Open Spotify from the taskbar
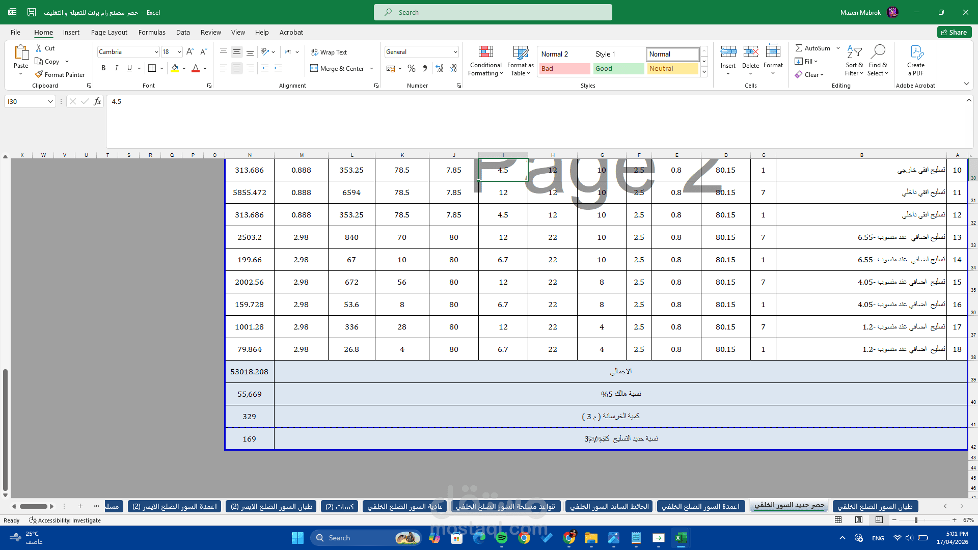Image resolution: width=978 pixels, height=550 pixels. pos(501,538)
